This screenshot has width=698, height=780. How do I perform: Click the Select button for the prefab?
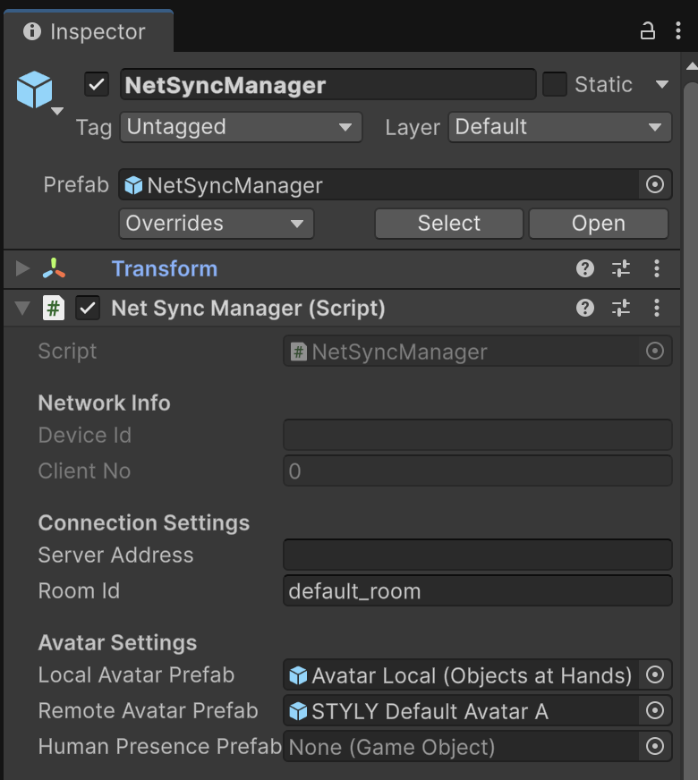pyautogui.click(x=447, y=223)
